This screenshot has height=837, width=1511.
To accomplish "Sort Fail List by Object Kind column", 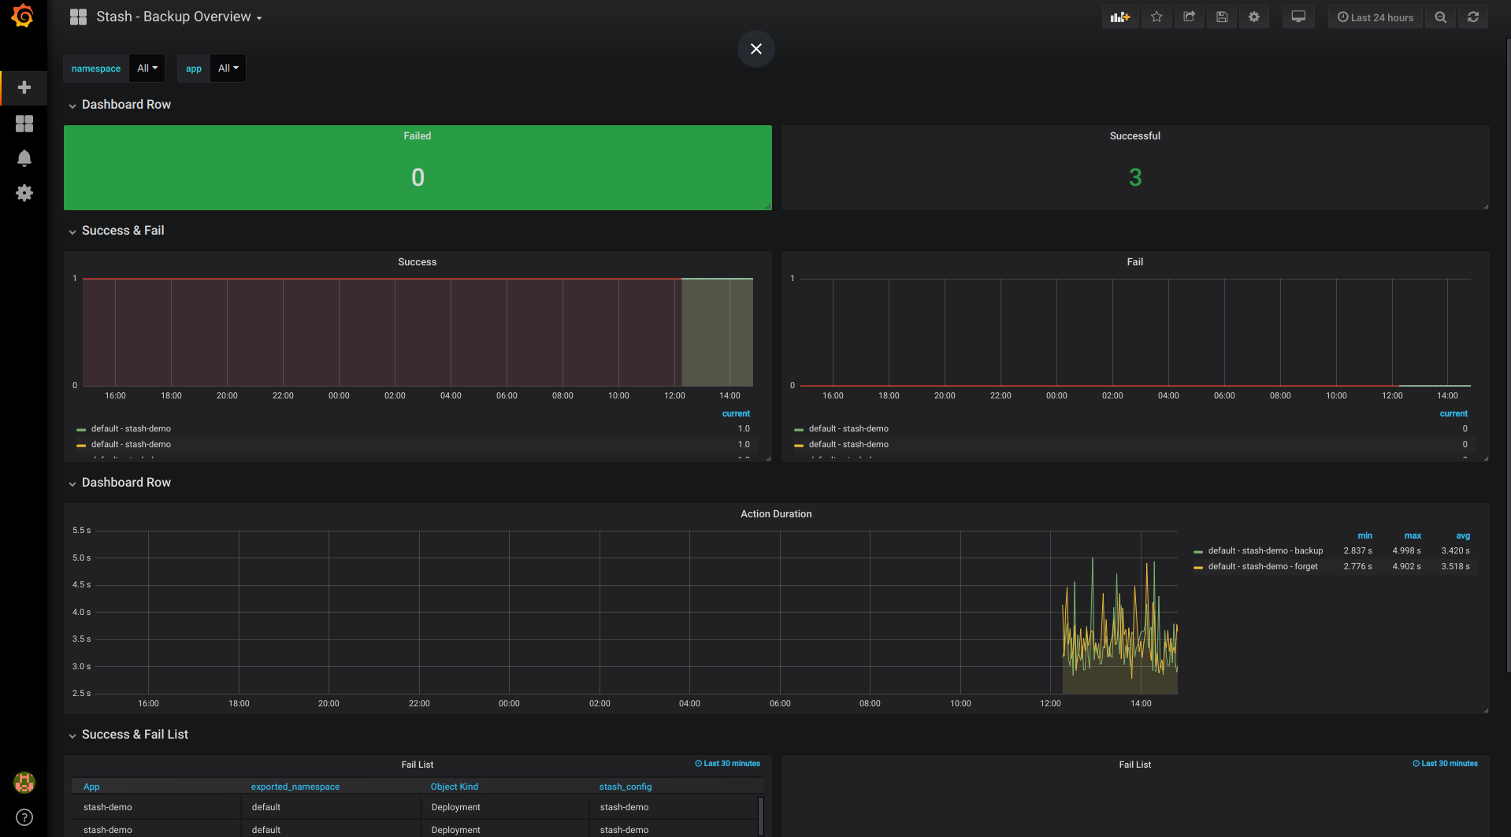I will (x=455, y=787).
